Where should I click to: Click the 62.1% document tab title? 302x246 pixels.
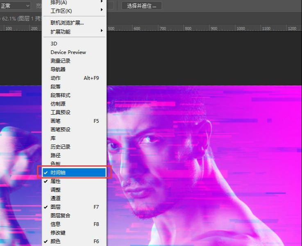pyautogui.click(x=20, y=18)
